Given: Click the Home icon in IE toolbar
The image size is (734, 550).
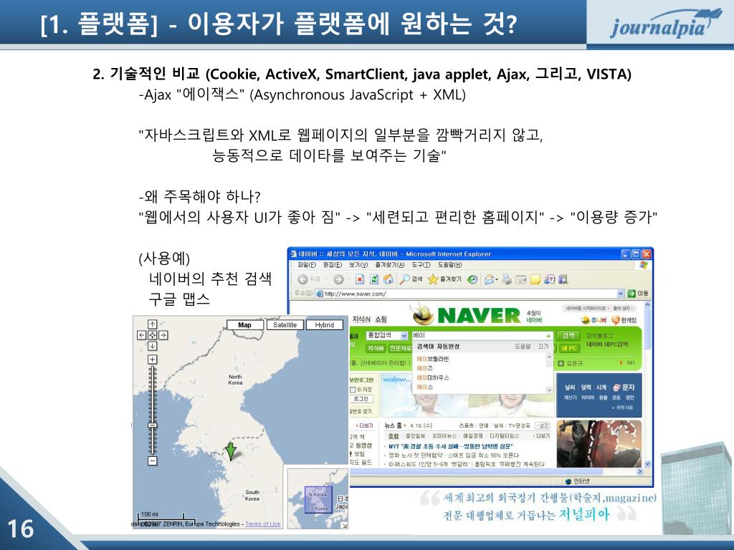Looking at the screenshot, I should pyautogui.click(x=388, y=279).
